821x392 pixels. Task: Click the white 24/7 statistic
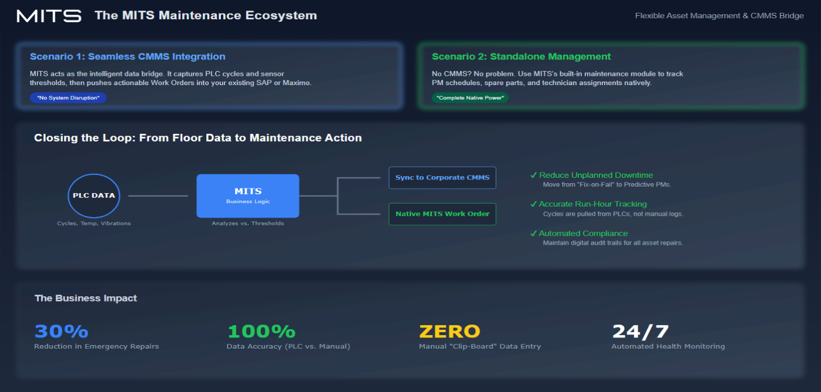(x=641, y=332)
